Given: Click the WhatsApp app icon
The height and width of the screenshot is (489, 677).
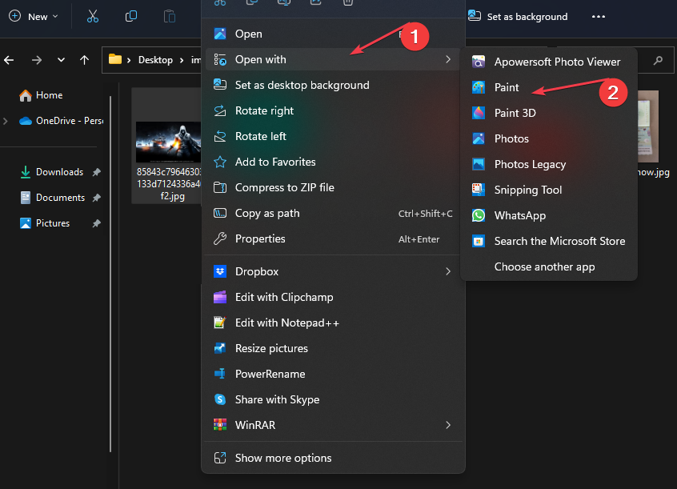Looking at the screenshot, I should click(x=479, y=215).
